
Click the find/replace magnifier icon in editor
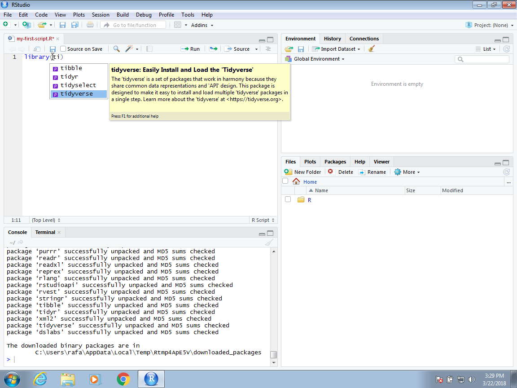[116, 49]
